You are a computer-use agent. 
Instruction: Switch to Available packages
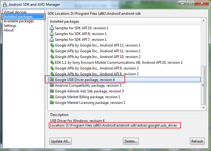click(19, 21)
